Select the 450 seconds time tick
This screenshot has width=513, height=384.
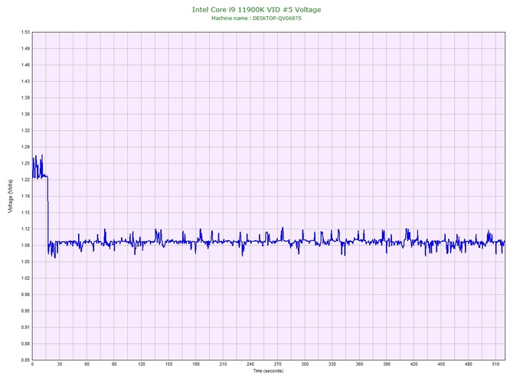[441, 364]
